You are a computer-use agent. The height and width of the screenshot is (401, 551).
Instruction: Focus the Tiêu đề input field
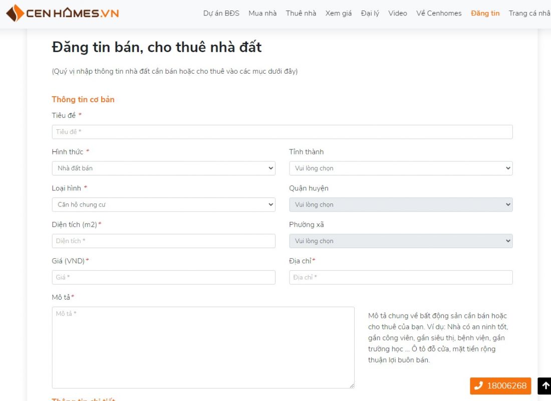coord(282,132)
